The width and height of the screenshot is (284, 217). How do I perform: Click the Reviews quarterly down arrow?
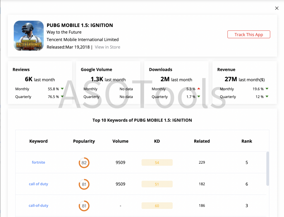pyautogui.click(x=62, y=96)
